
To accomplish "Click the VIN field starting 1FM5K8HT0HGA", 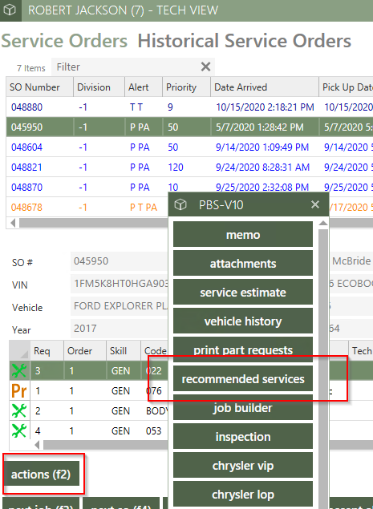I will (x=120, y=284).
